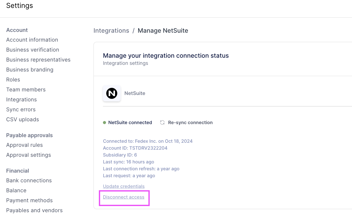Click Manage NetSuite breadcrumb text
This screenshot has height=215, width=352.
point(163,31)
